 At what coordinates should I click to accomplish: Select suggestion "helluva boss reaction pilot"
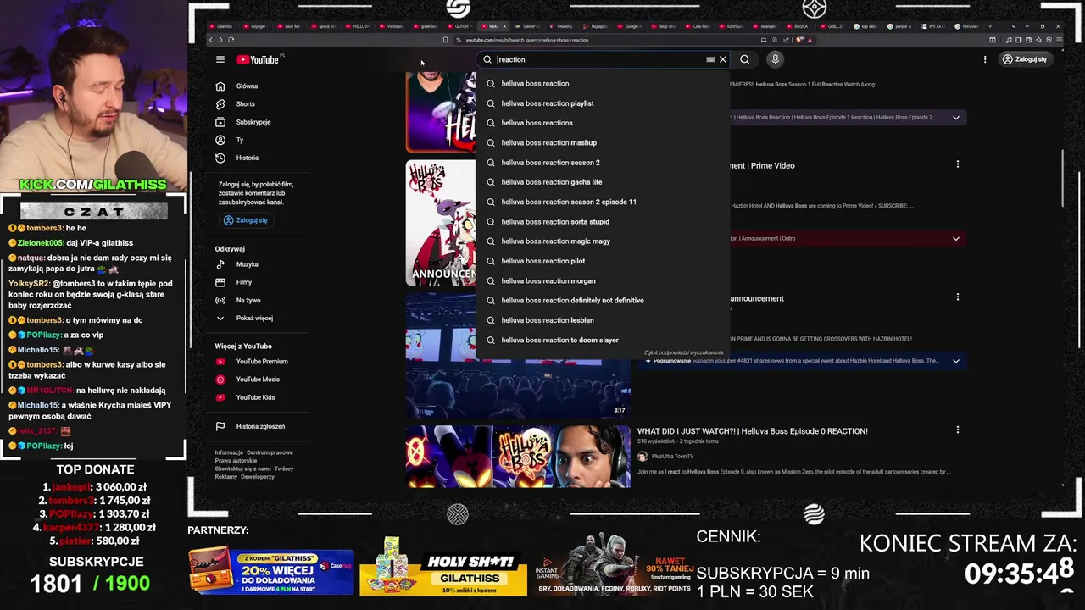tap(603, 261)
